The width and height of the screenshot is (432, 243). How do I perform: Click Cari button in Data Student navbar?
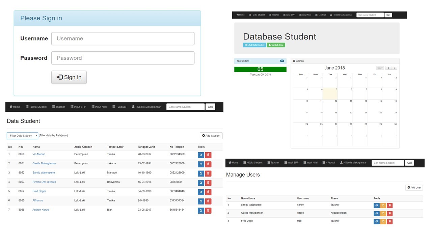click(210, 107)
